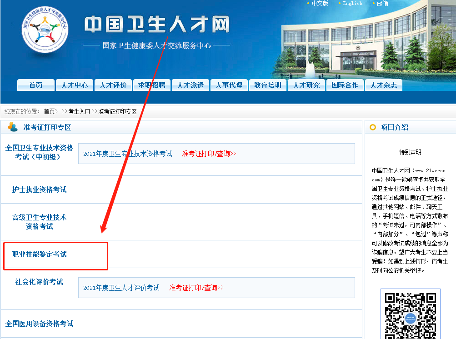Click the red-boxed 职业技能鉴定考试 entry

click(40, 254)
